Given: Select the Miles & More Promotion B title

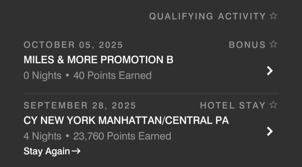Looking at the screenshot, I should (98, 60).
